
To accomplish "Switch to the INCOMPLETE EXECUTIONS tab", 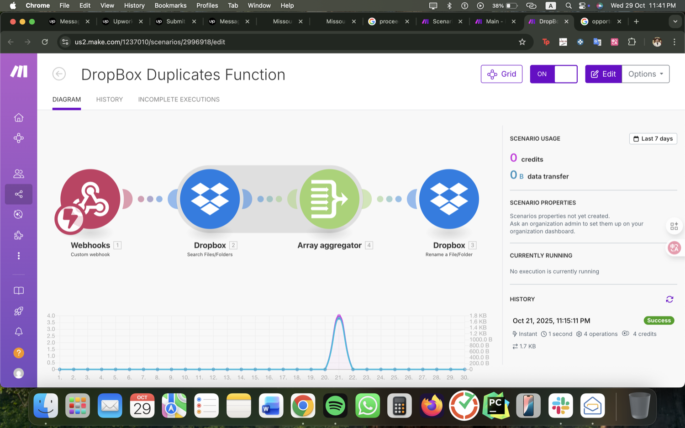I will point(179,100).
